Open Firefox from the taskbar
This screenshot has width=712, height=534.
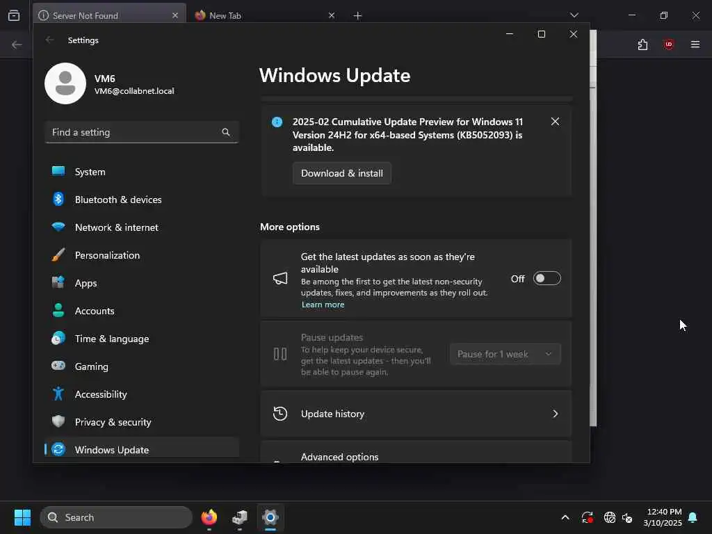[209, 517]
